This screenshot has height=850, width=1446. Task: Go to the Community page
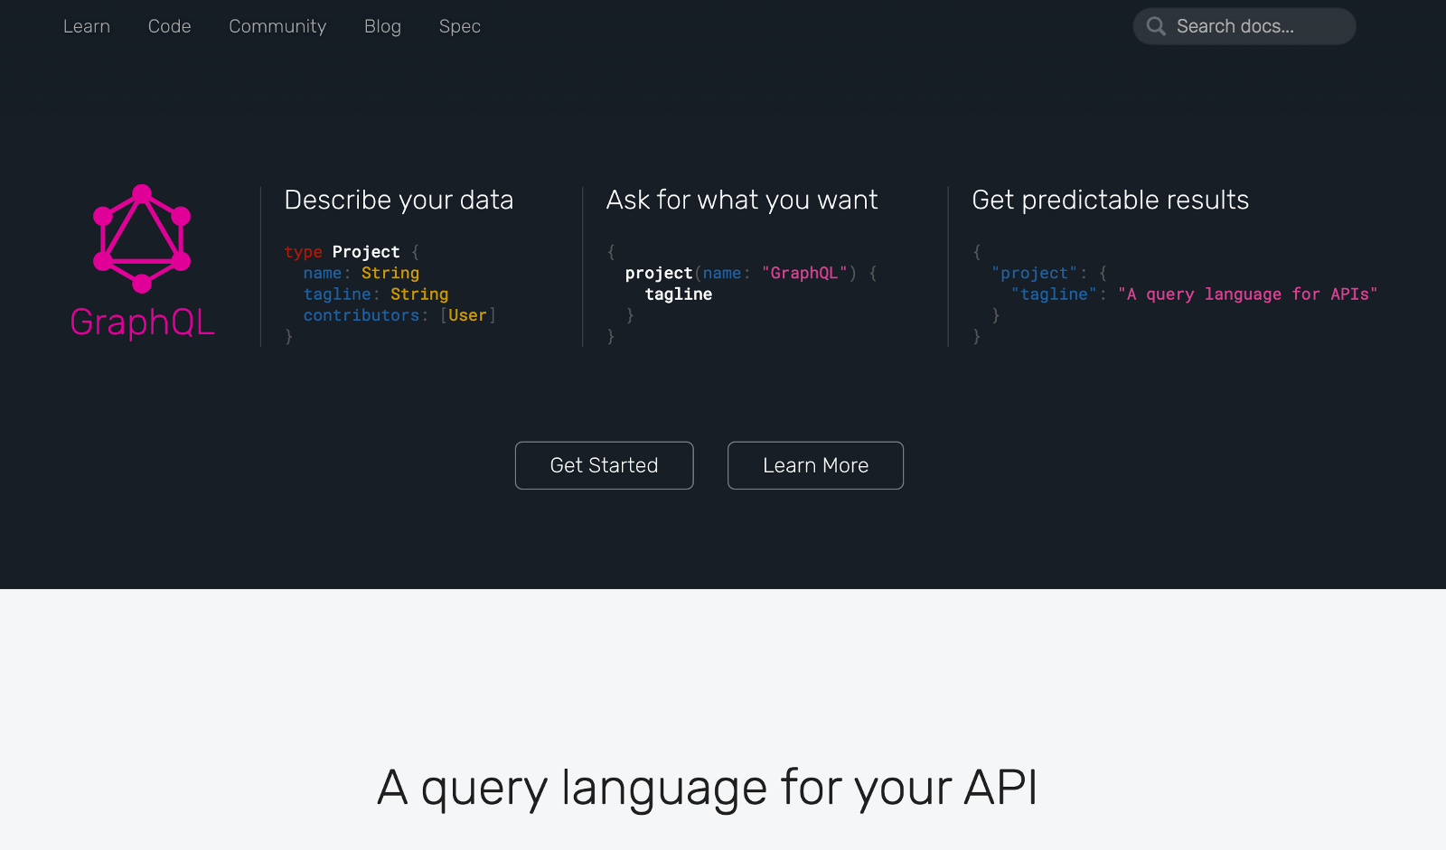277,26
